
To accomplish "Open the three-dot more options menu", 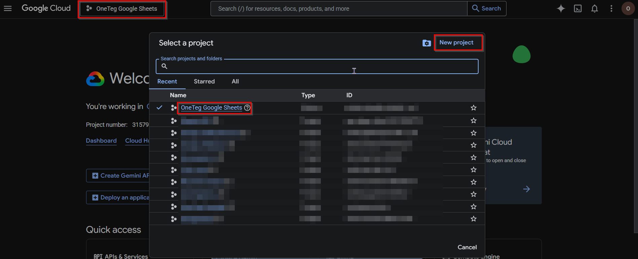I will click(611, 9).
